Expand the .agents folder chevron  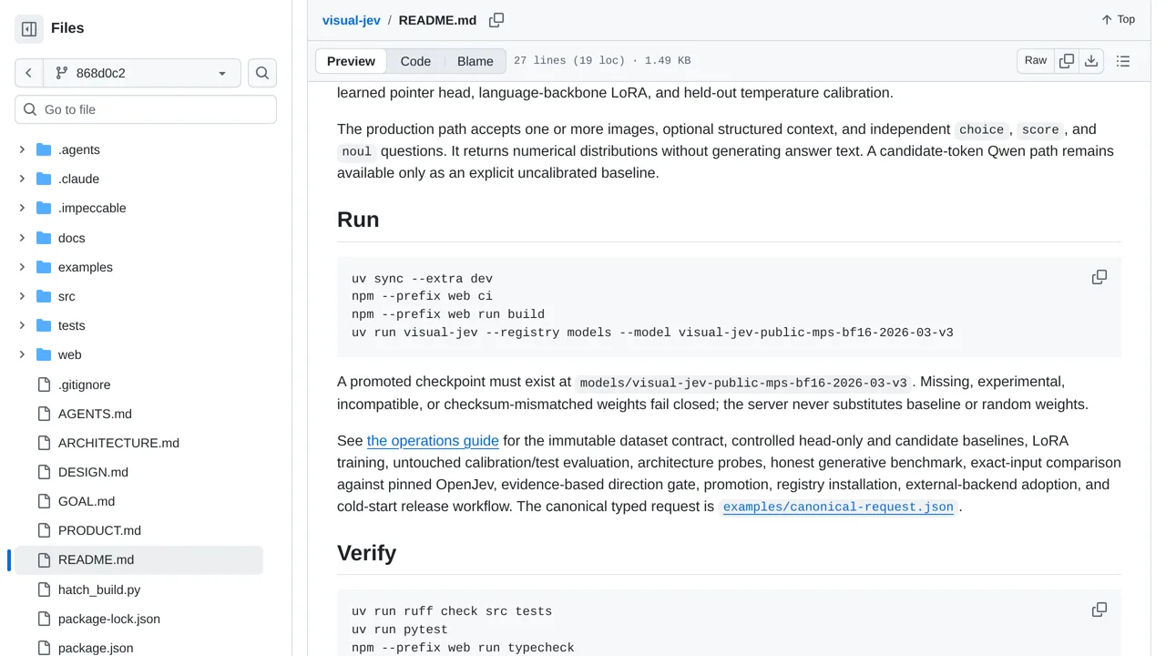22,149
